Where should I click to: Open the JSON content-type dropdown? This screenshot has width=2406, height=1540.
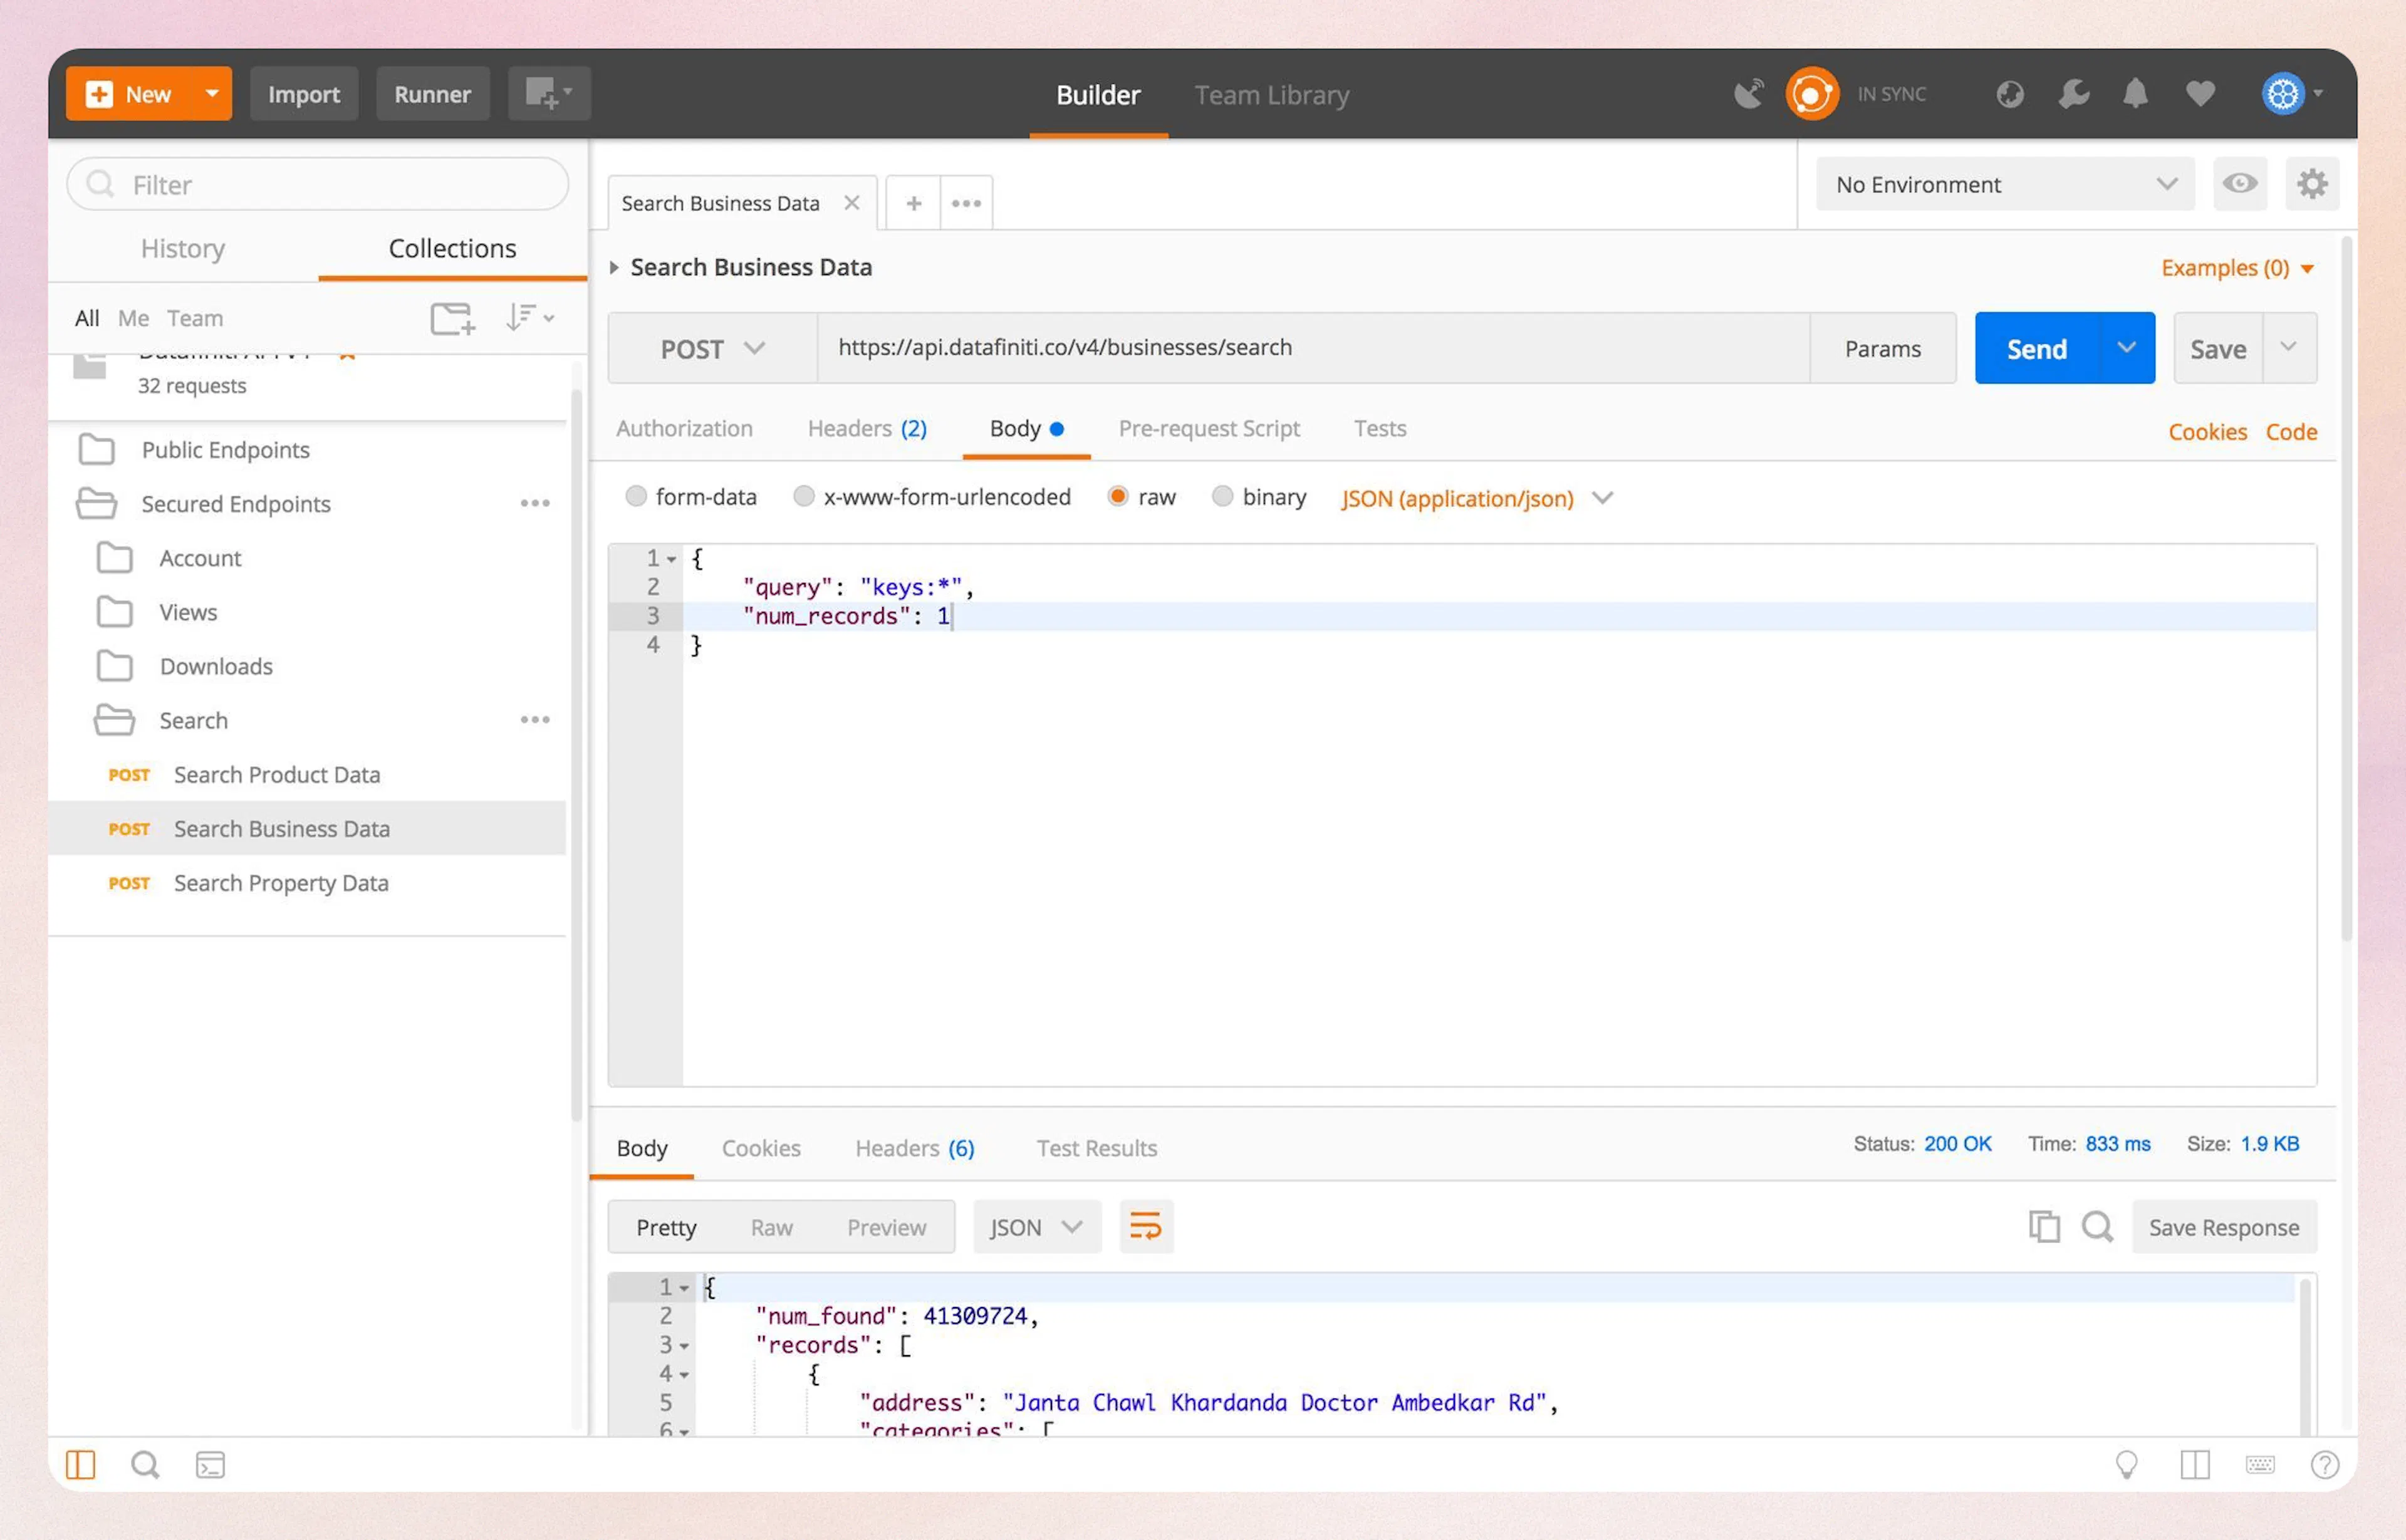(x=1477, y=498)
